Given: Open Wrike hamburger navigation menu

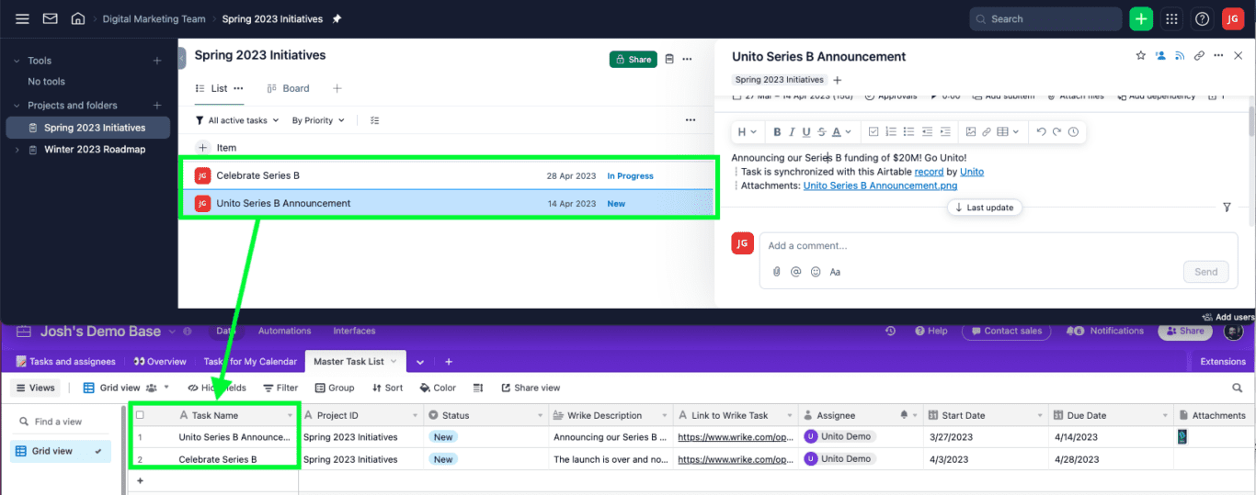Looking at the screenshot, I should [x=22, y=18].
